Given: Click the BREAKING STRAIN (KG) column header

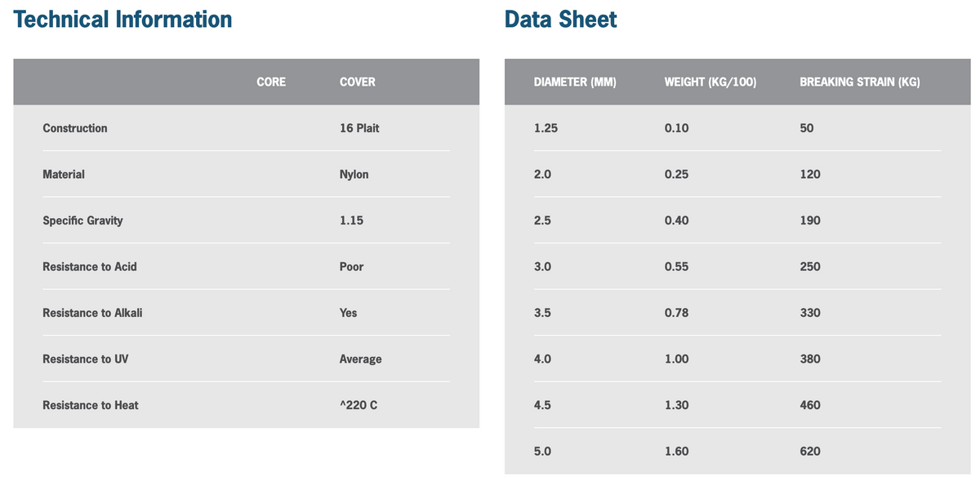Looking at the screenshot, I should point(860,82).
